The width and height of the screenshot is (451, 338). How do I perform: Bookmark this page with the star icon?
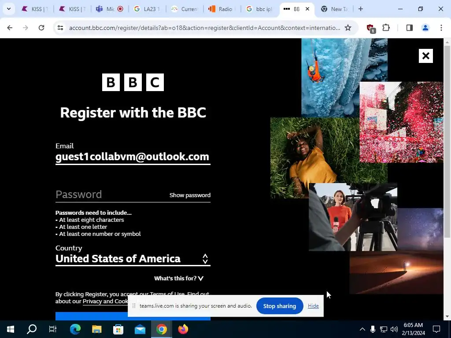pyautogui.click(x=348, y=28)
